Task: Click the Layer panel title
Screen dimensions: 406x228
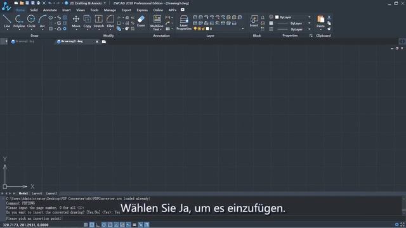Action: [x=210, y=35]
